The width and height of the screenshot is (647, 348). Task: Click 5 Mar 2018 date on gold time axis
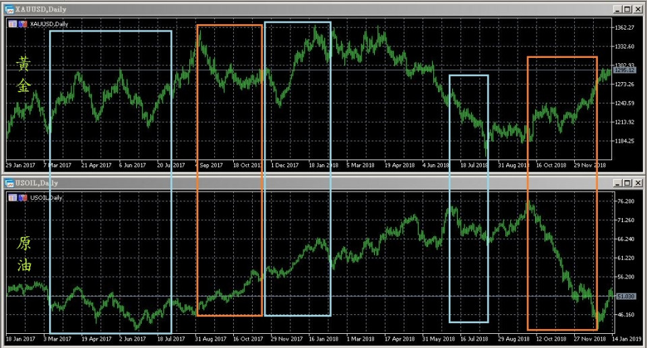click(x=362, y=165)
